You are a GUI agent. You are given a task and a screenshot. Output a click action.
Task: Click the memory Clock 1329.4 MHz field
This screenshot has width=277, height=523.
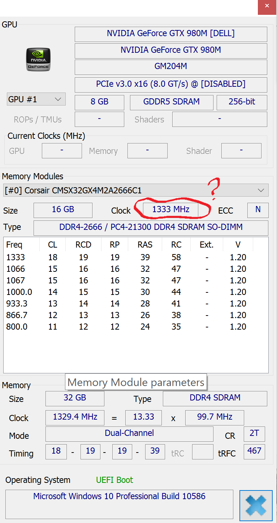(75, 417)
